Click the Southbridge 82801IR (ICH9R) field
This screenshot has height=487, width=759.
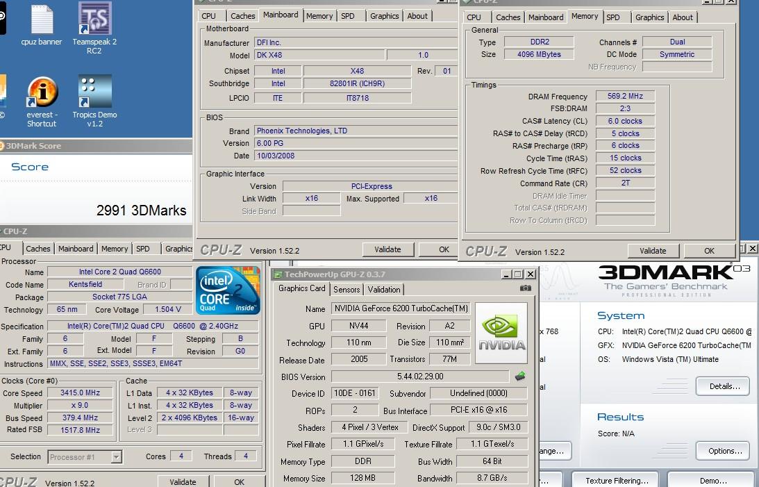[357, 83]
